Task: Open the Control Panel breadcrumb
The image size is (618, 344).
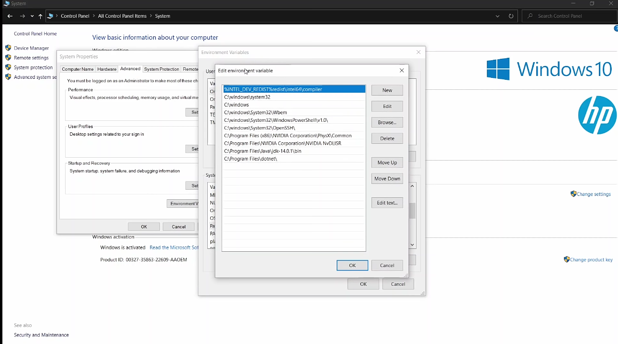Action: coord(75,16)
